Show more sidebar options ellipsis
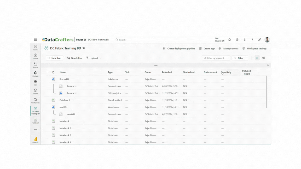The image size is (301, 169). click(x=36, y=130)
